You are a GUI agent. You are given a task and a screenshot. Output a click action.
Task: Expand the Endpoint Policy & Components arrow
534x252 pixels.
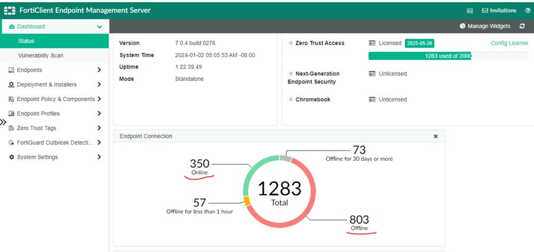100,99
